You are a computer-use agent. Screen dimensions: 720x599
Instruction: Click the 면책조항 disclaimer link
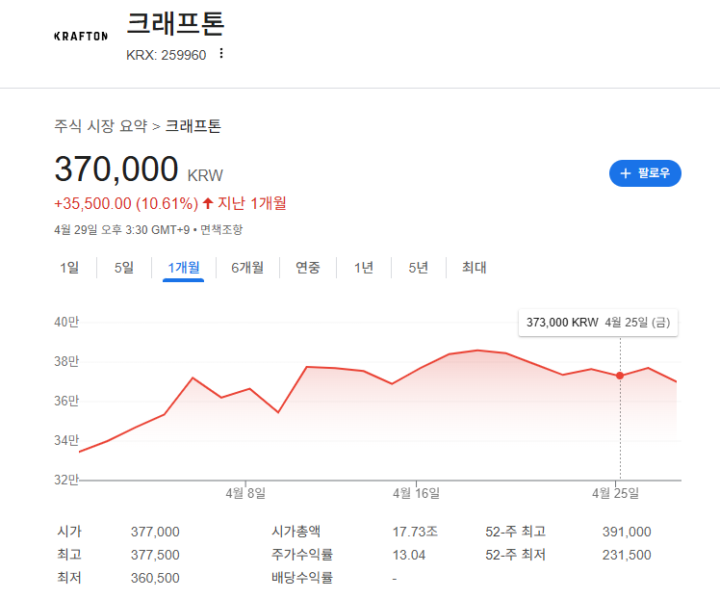(221, 229)
